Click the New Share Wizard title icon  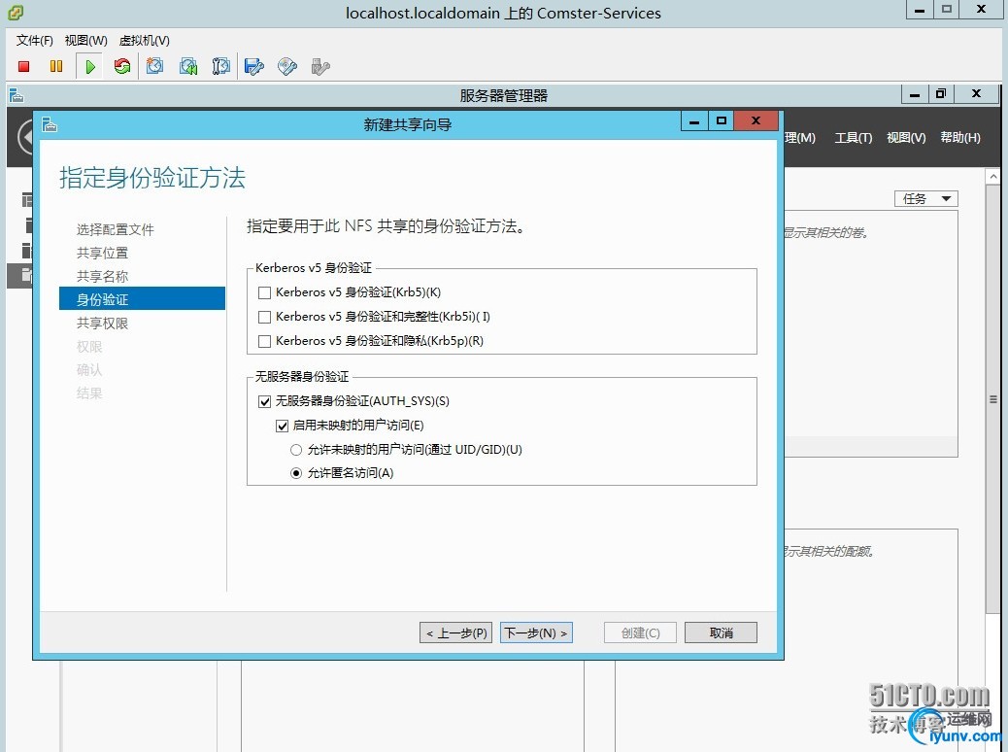click(x=50, y=124)
